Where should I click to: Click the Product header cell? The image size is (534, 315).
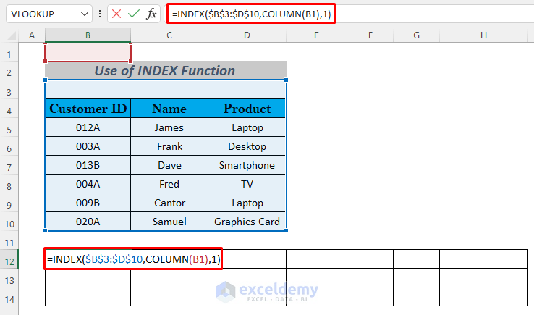coord(247,109)
